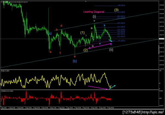Click the chart shift marker on top edge
Image resolution: width=165 pixels, height=115 pixels.
[86, 1]
